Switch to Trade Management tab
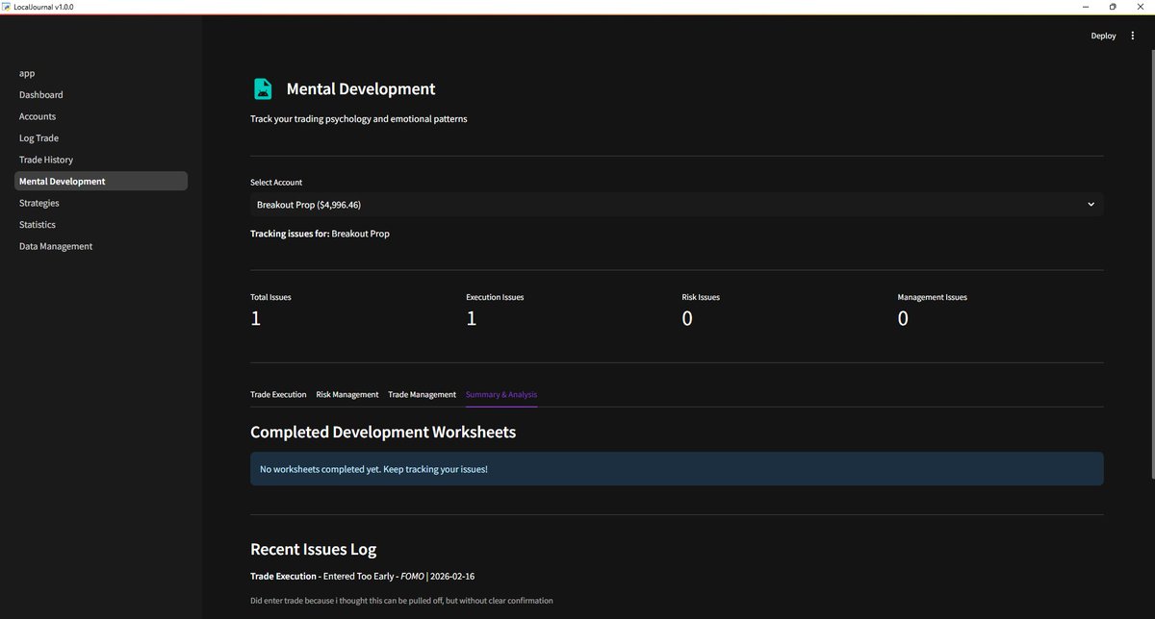1155x619 pixels. [422, 394]
